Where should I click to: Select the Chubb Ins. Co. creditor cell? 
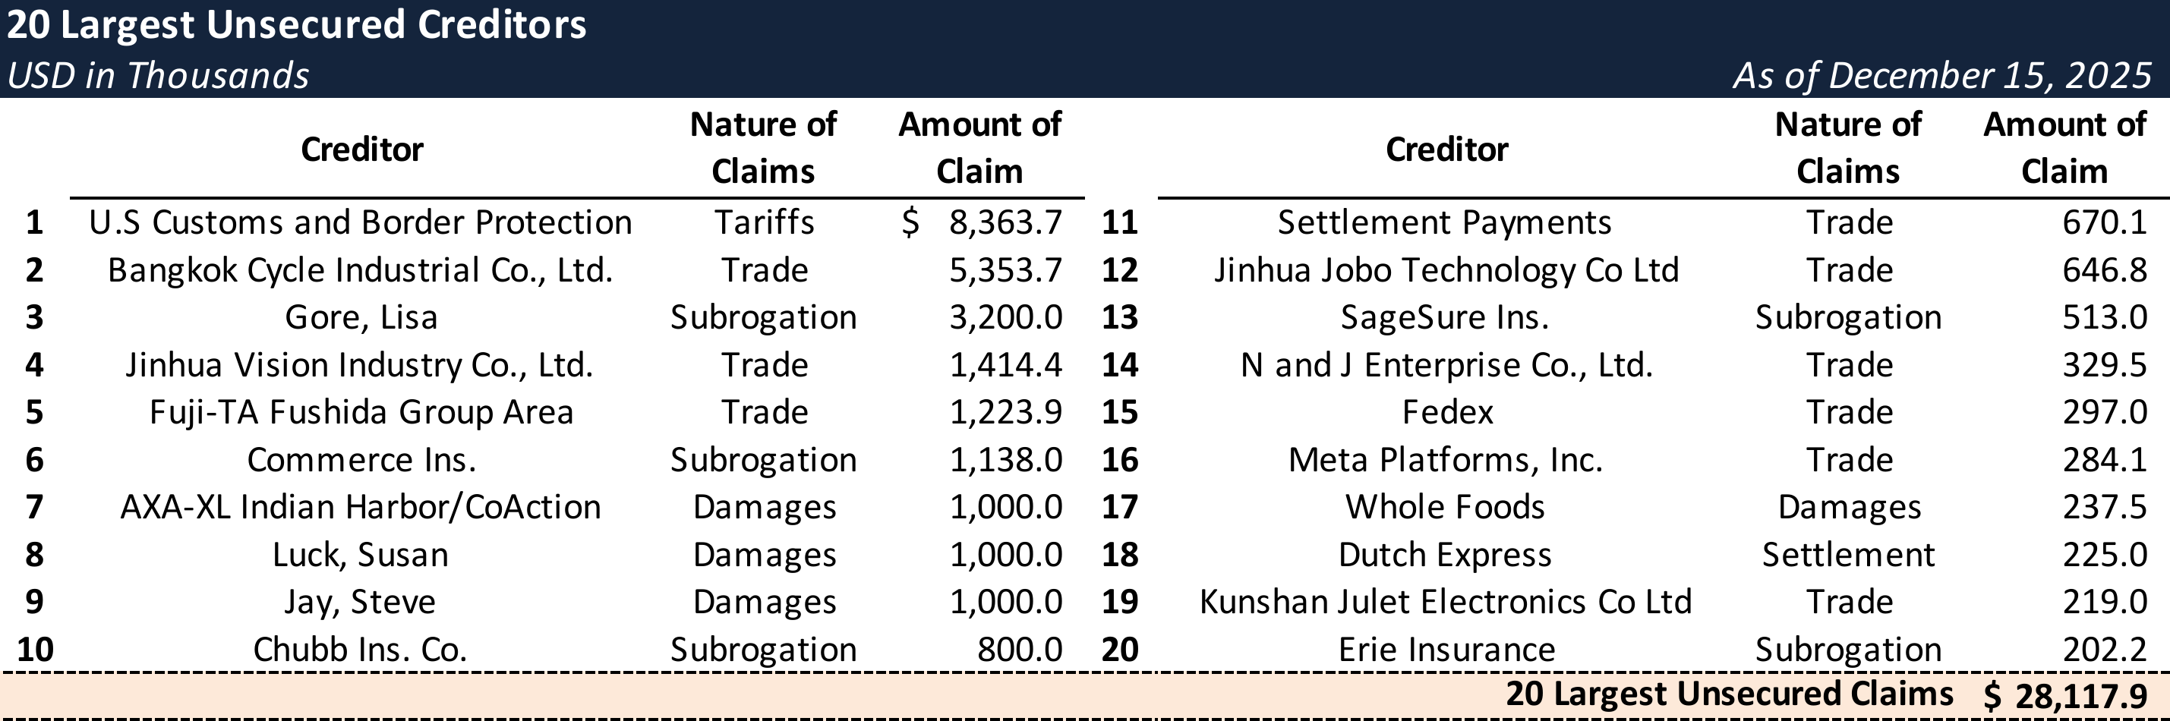click(x=360, y=650)
